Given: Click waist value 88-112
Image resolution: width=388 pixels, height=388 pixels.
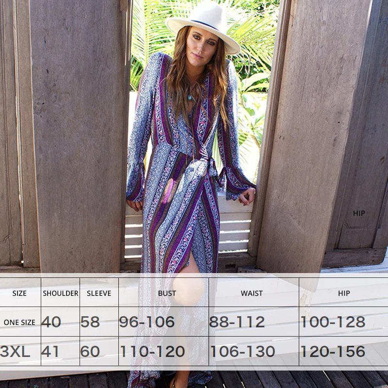Looking at the screenshot, I should (237, 322).
